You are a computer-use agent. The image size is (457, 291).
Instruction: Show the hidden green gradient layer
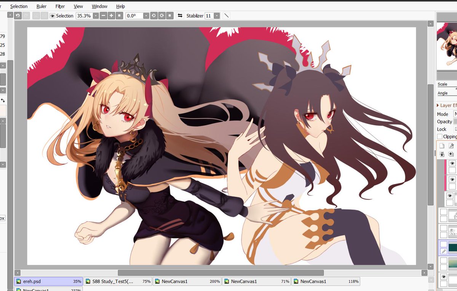(x=444, y=261)
